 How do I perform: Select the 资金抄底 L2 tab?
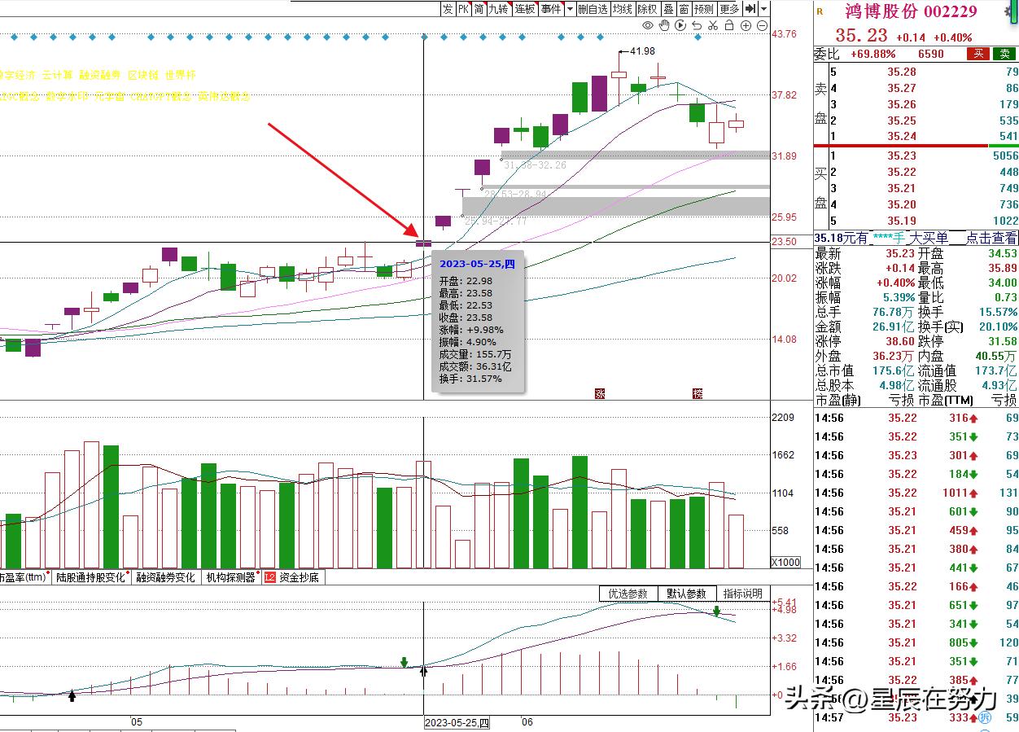pos(292,577)
